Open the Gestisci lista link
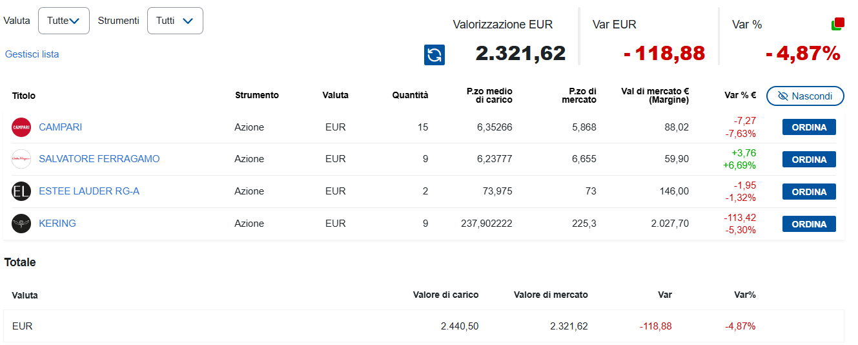Screen dimensions: 858x345 [x=32, y=54]
